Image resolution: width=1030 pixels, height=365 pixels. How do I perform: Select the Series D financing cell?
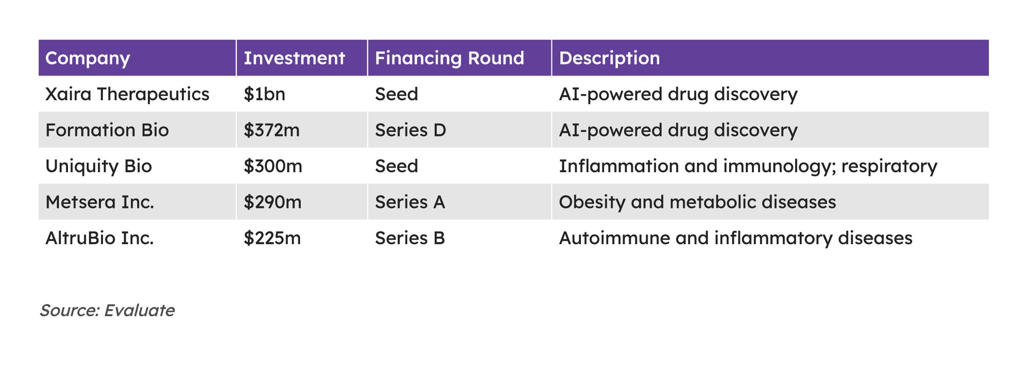point(410,130)
